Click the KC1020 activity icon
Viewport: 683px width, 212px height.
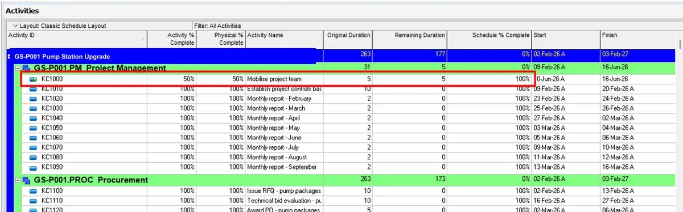click(34, 99)
